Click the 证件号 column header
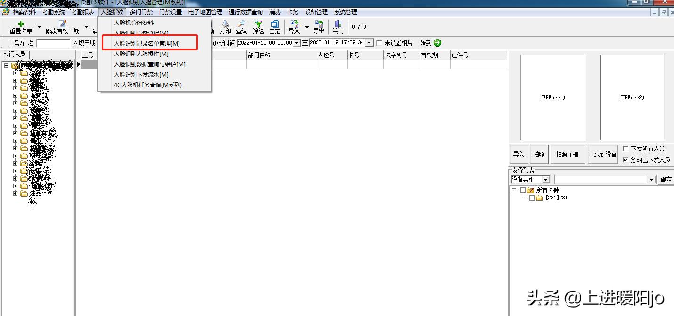The height and width of the screenshot is (316, 674). pyautogui.click(x=479, y=55)
